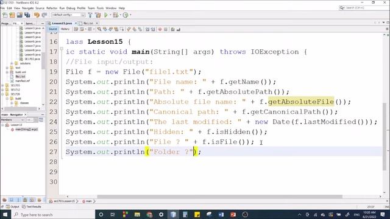Select build.xml in the Files tree
Viewport: 390px width, 219px height.
[20, 72]
